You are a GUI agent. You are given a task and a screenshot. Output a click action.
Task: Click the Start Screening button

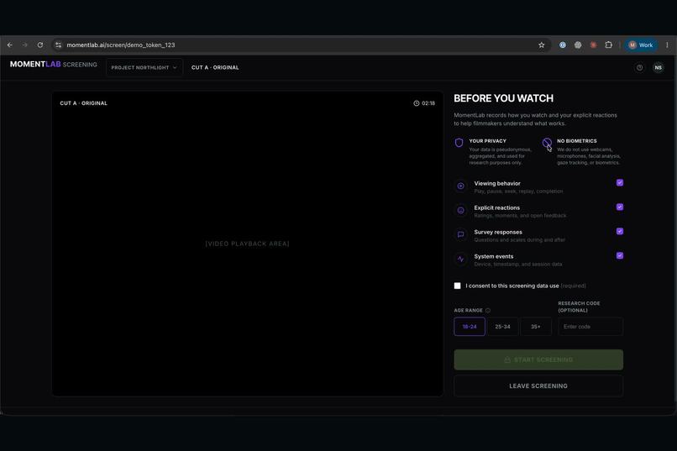coord(538,359)
